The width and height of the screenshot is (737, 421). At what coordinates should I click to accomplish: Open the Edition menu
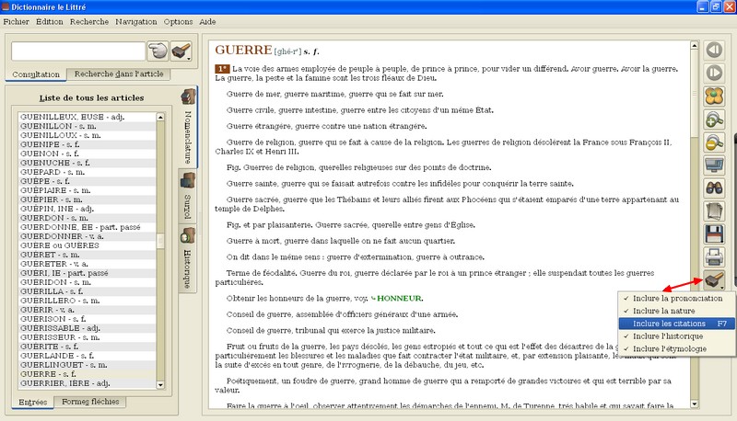click(50, 21)
